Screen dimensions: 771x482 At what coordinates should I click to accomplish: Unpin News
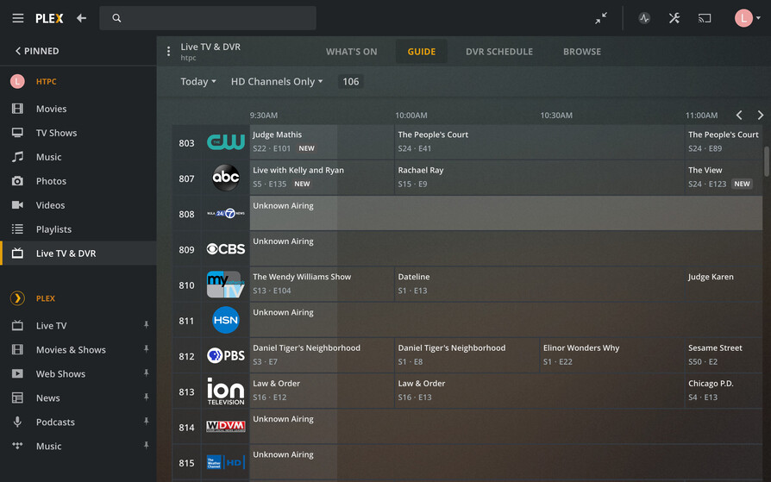146,397
